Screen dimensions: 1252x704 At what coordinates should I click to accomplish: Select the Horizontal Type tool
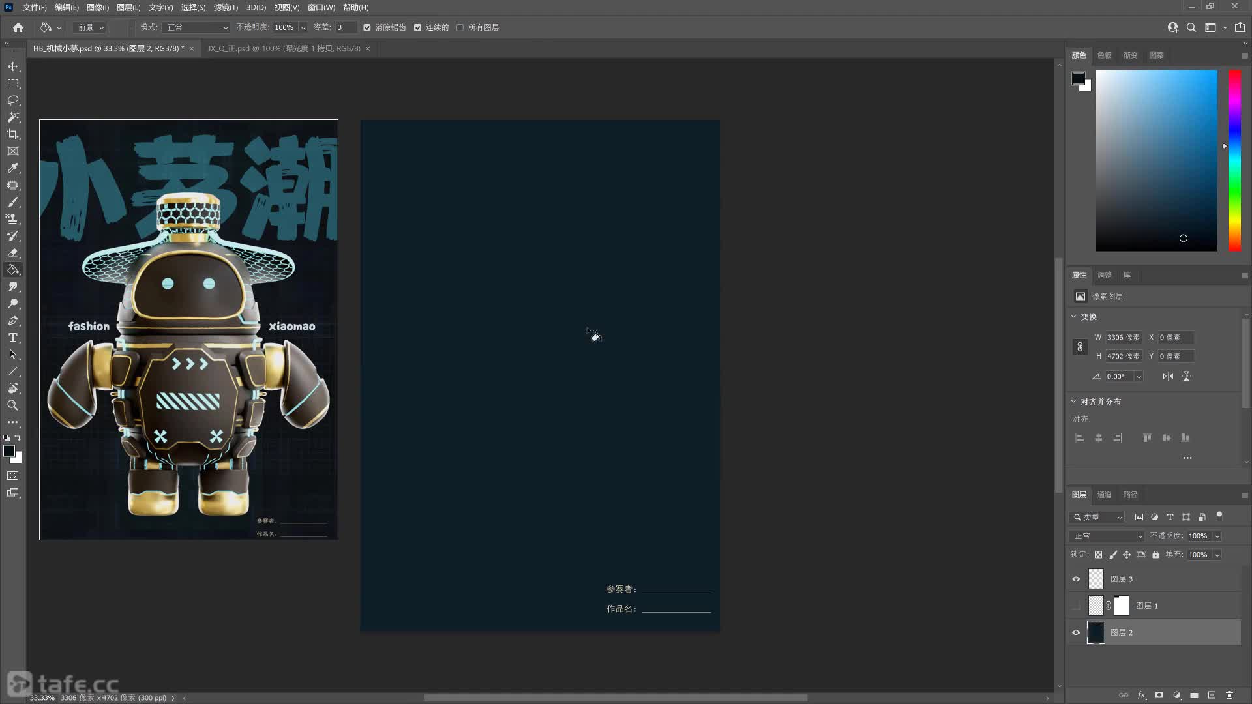point(13,338)
